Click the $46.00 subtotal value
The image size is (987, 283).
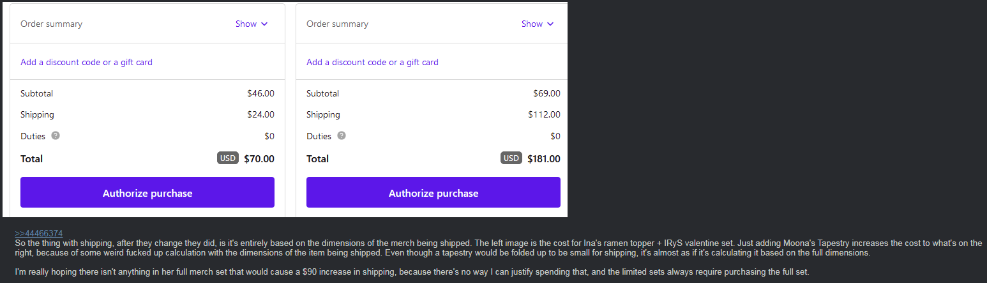[x=260, y=93]
